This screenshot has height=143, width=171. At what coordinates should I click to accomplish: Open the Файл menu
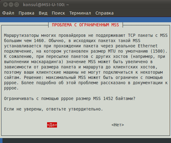pos(8,13)
